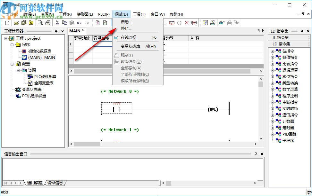Expand the 定时器 instruction group
The height and width of the screenshot is (196, 312).
[x=272, y=128]
